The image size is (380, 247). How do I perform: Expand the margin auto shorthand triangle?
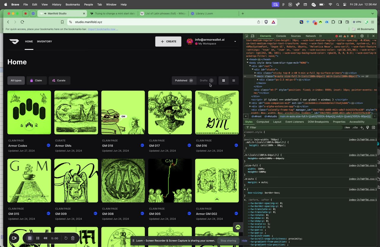click(260, 182)
